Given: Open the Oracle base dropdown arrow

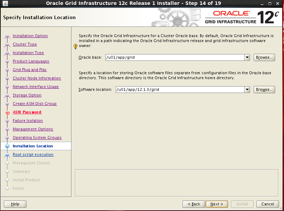Looking at the screenshot, I should (247, 57).
